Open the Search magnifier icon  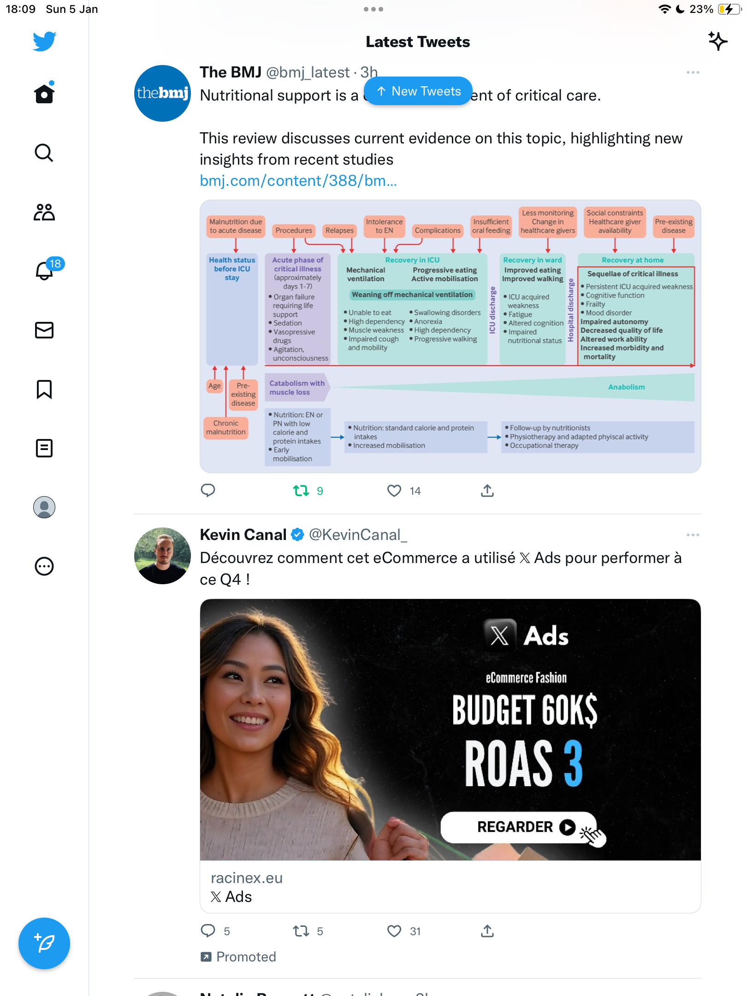tap(44, 153)
